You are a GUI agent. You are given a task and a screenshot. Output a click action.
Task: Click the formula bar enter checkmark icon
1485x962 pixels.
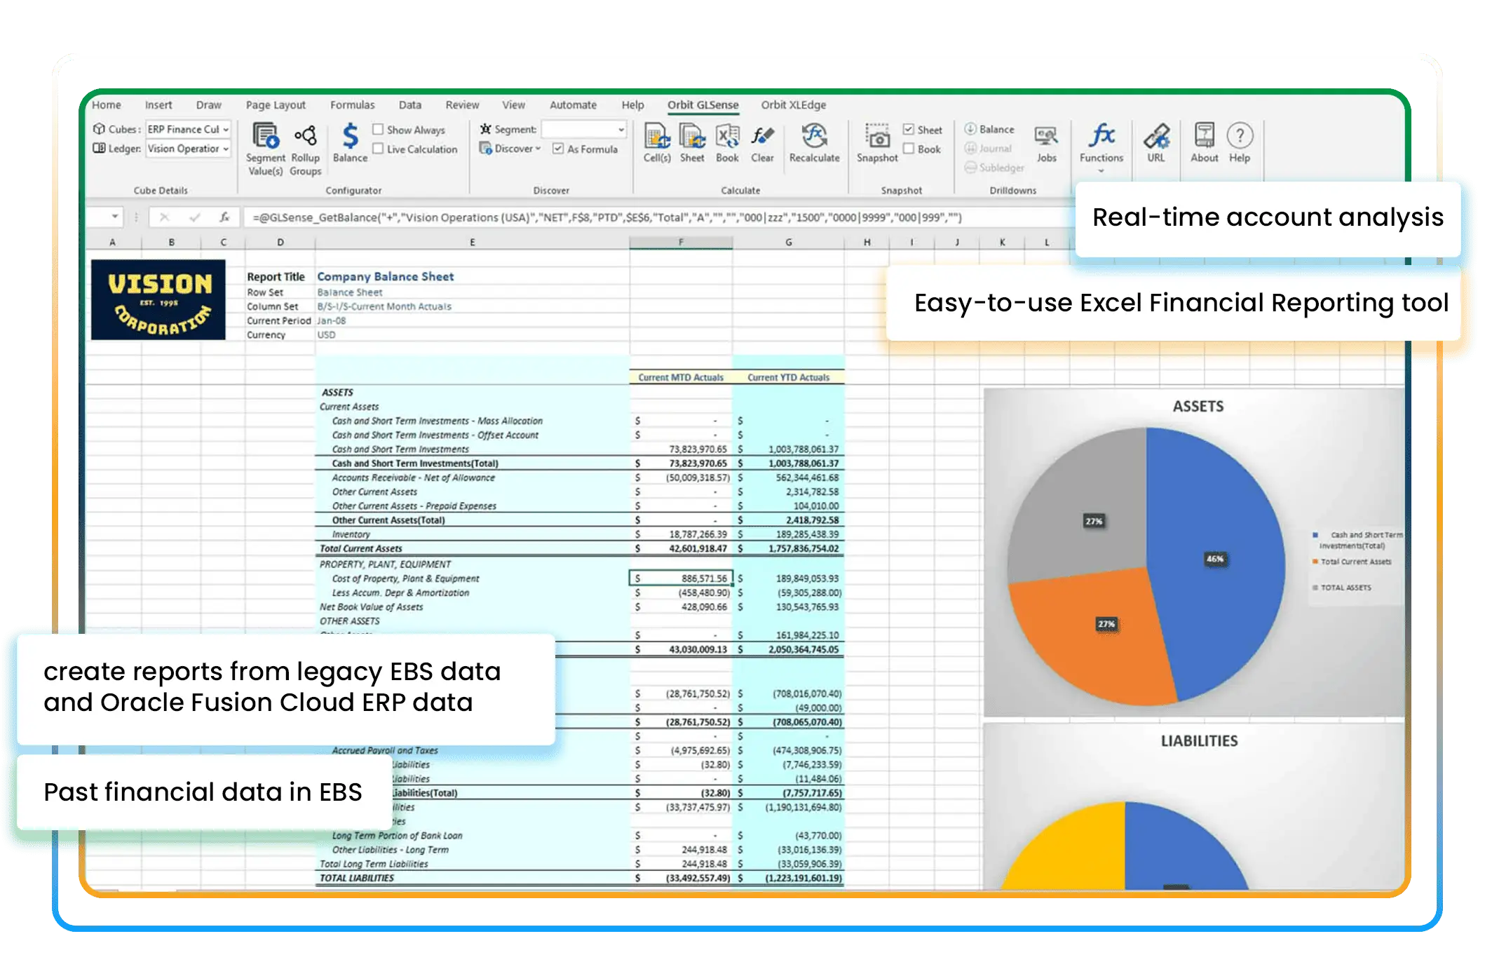[194, 217]
